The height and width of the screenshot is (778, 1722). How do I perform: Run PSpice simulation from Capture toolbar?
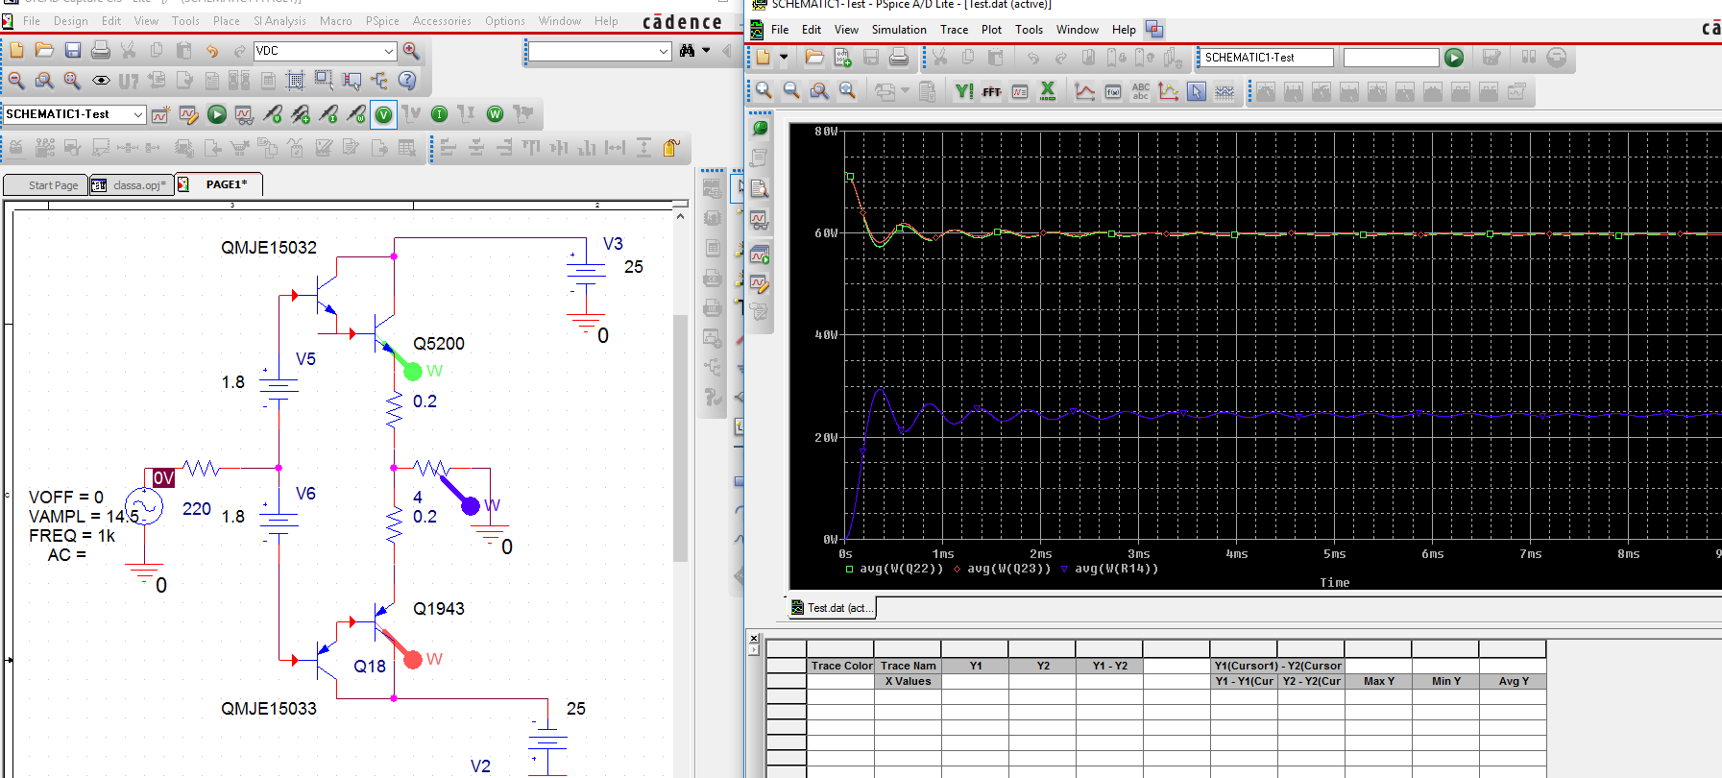[217, 114]
